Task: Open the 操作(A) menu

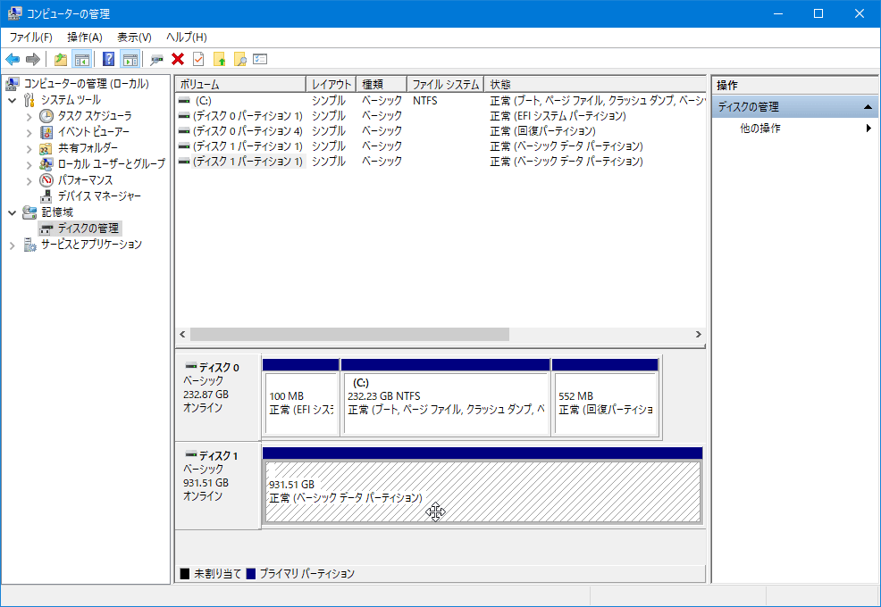Action: [85, 37]
